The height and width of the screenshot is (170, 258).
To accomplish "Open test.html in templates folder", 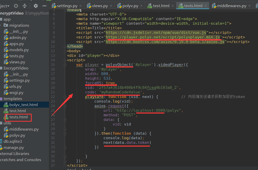I will coord(18,111).
